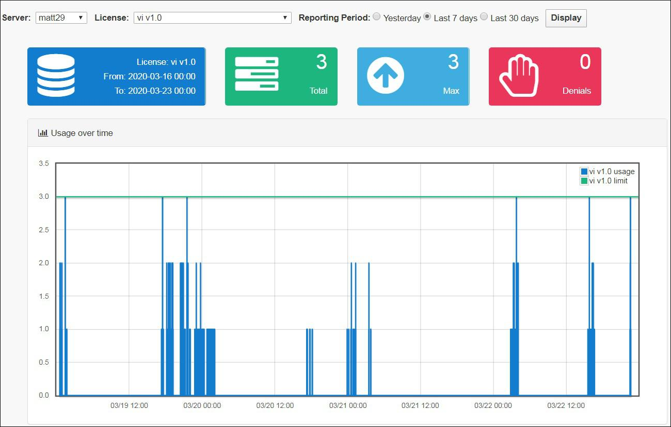The height and width of the screenshot is (427, 671).
Task: Click the Max value of 3
Action: point(453,62)
